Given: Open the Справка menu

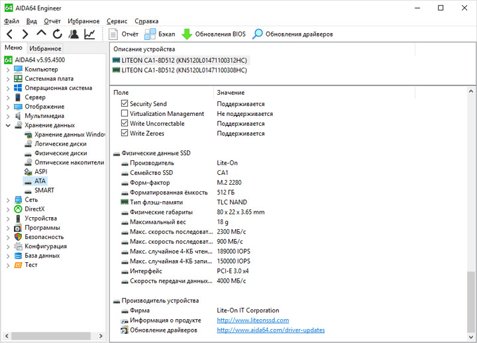Looking at the screenshot, I should (x=146, y=21).
